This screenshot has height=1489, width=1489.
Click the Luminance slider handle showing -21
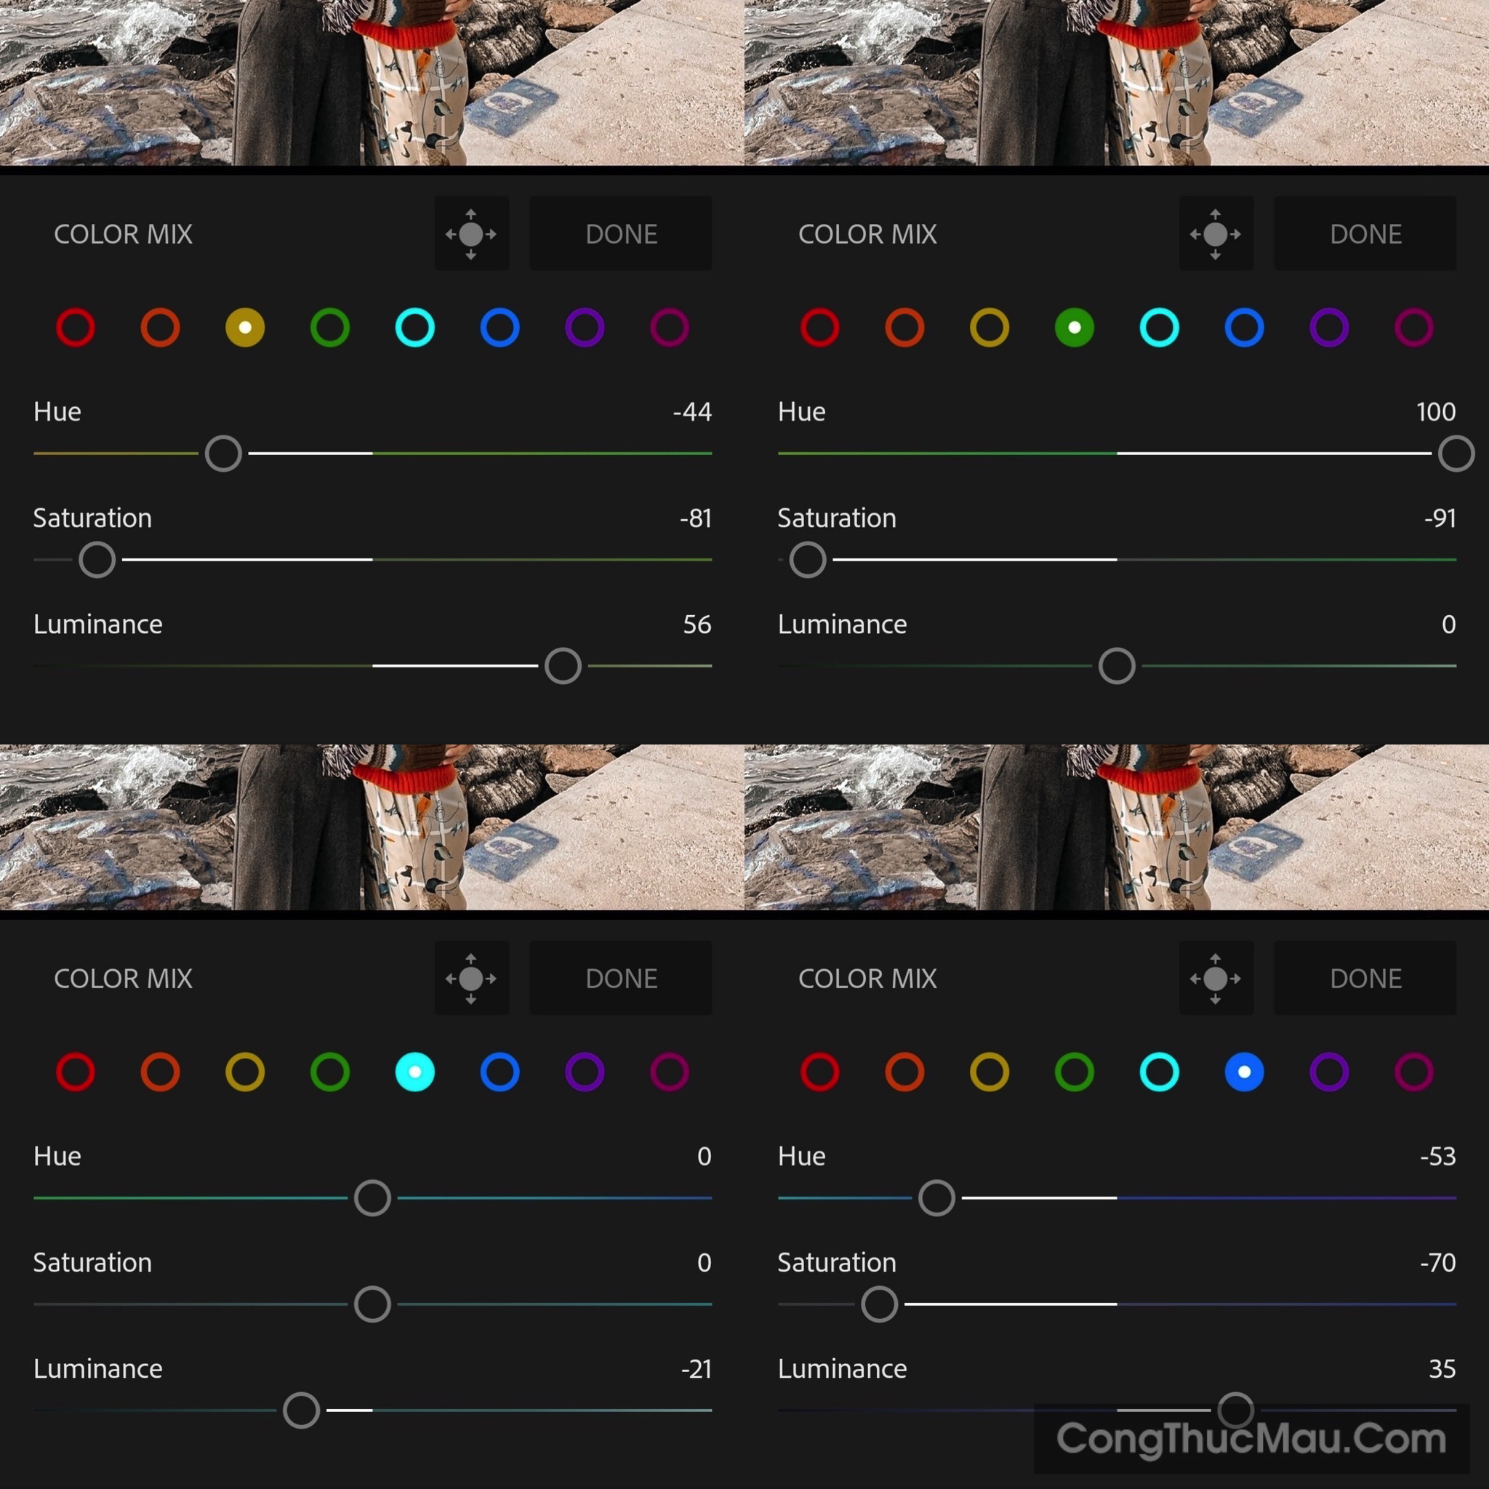point(301,1410)
